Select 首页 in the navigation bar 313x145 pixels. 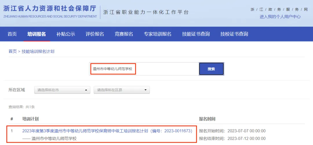(x=12, y=34)
